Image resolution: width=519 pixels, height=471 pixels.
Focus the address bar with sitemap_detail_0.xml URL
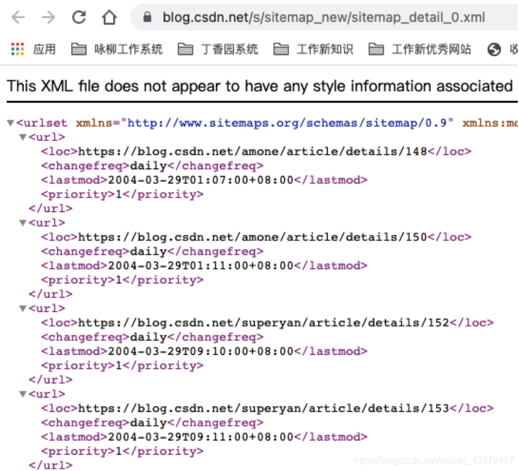[x=323, y=17]
